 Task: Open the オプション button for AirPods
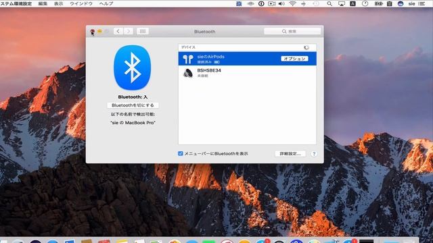pos(294,59)
